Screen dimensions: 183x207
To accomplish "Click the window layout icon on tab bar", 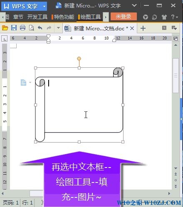I will pos(164,28).
